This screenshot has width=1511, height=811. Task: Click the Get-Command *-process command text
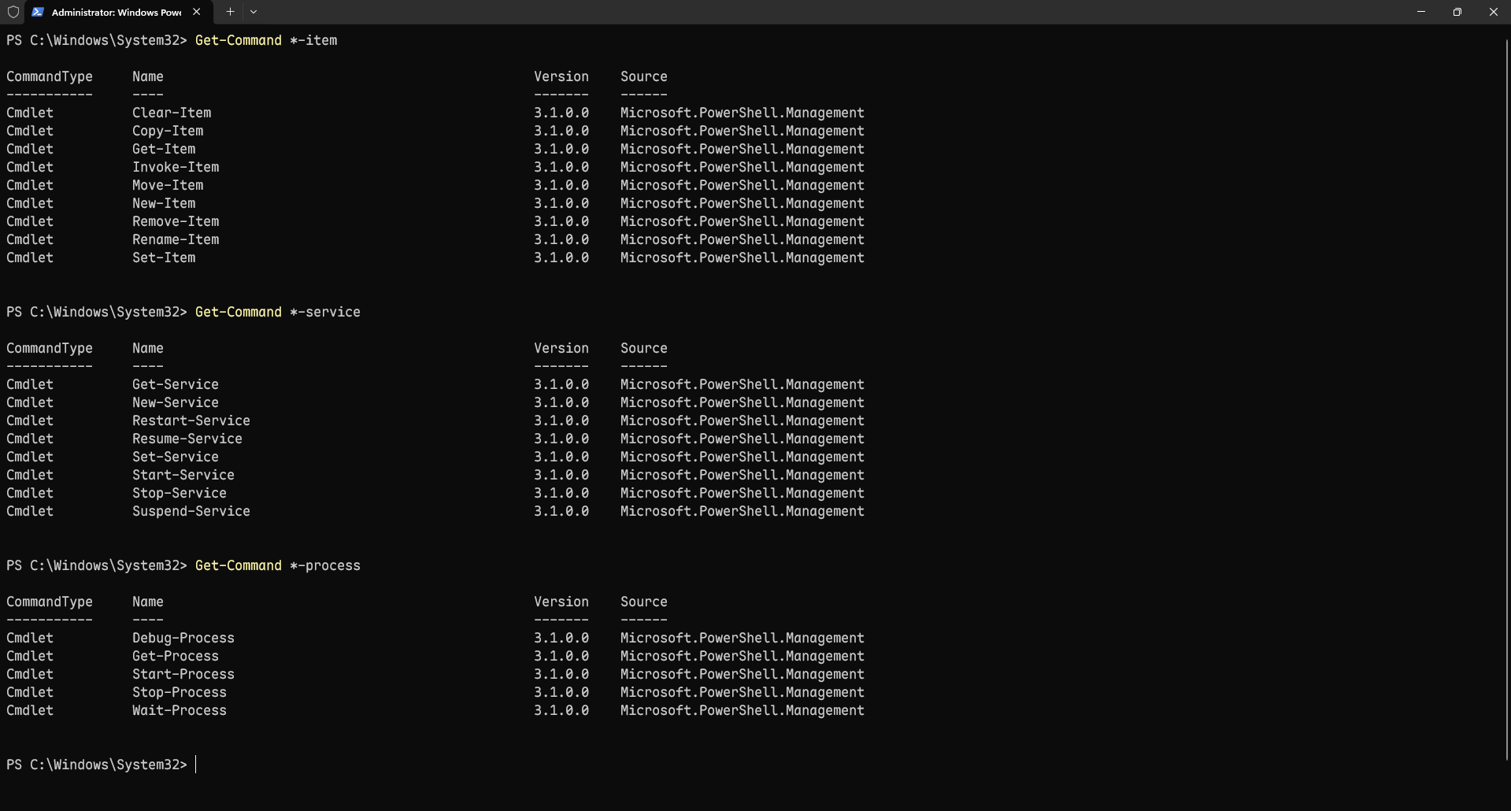[x=277, y=565]
